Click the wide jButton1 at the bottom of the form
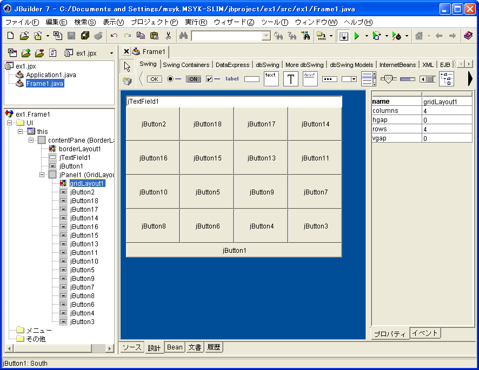This screenshot has height=370, width=479. pyautogui.click(x=234, y=250)
